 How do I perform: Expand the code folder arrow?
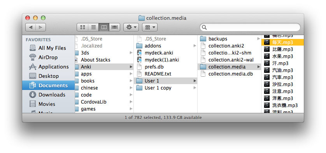tap(131, 95)
